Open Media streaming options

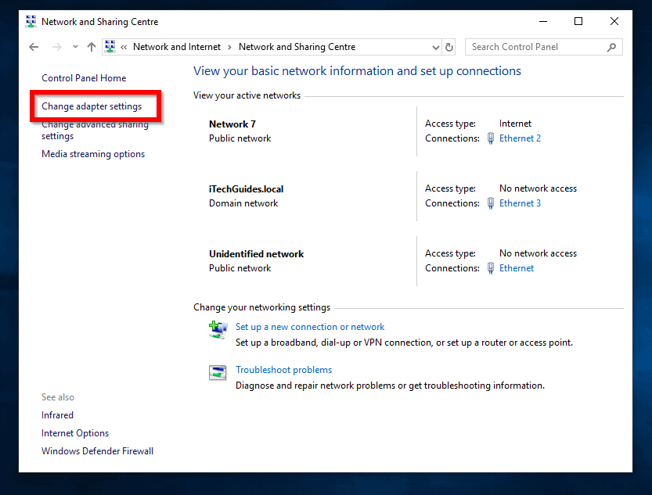click(92, 153)
